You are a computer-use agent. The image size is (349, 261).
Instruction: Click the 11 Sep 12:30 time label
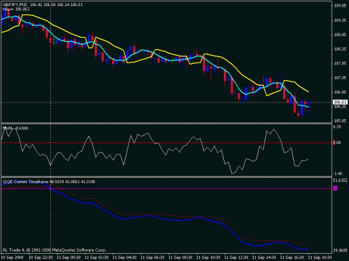click(236, 258)
